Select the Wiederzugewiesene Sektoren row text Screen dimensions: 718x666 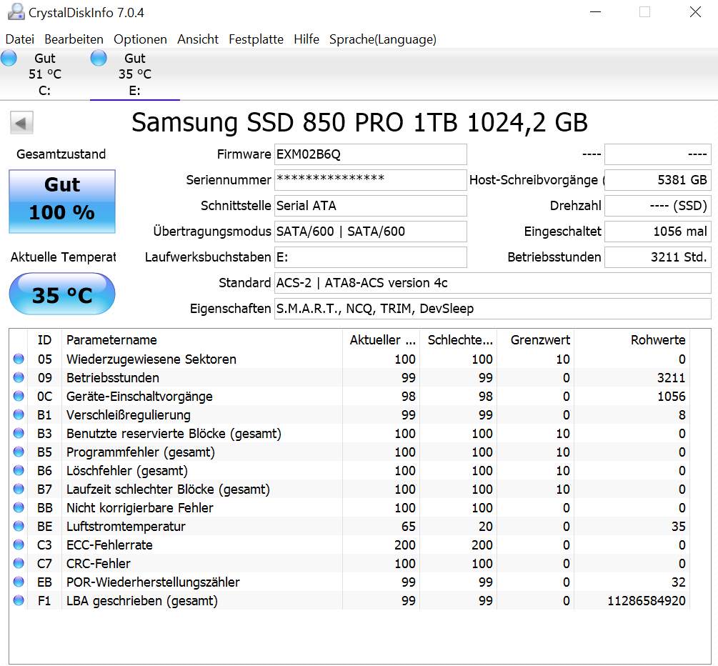click(151, 359)
